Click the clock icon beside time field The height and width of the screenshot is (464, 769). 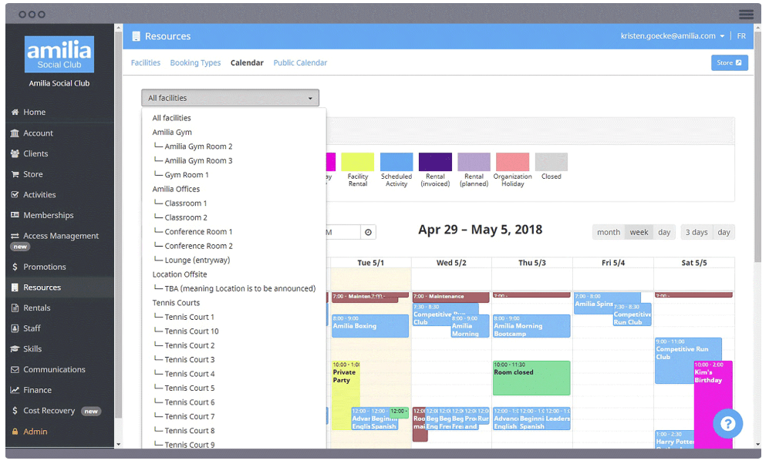pyautogui.click(x=369, y=232)
